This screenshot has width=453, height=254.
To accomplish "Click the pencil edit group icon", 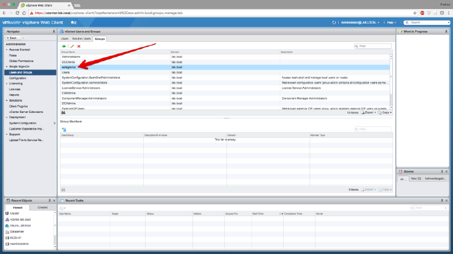I will click(71, 46).
